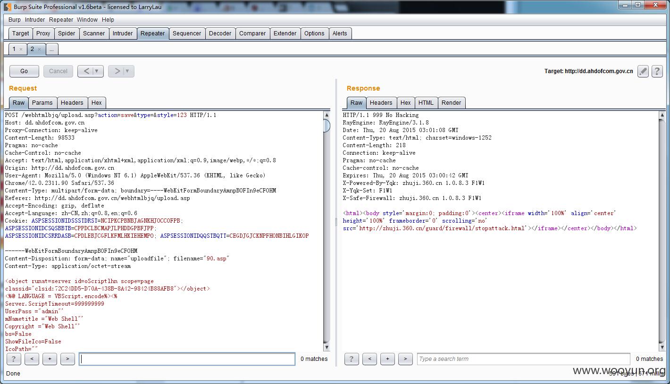Open the Intruder menu
The width and height of the screenshot is (670, 384).
[35, 20]
